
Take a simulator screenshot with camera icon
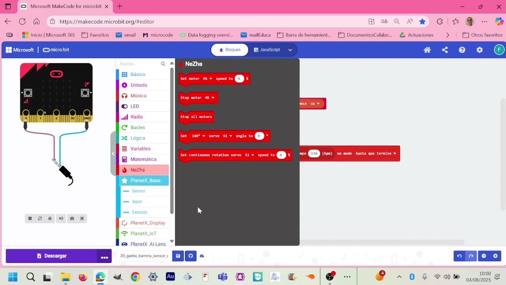pos(72,218)
